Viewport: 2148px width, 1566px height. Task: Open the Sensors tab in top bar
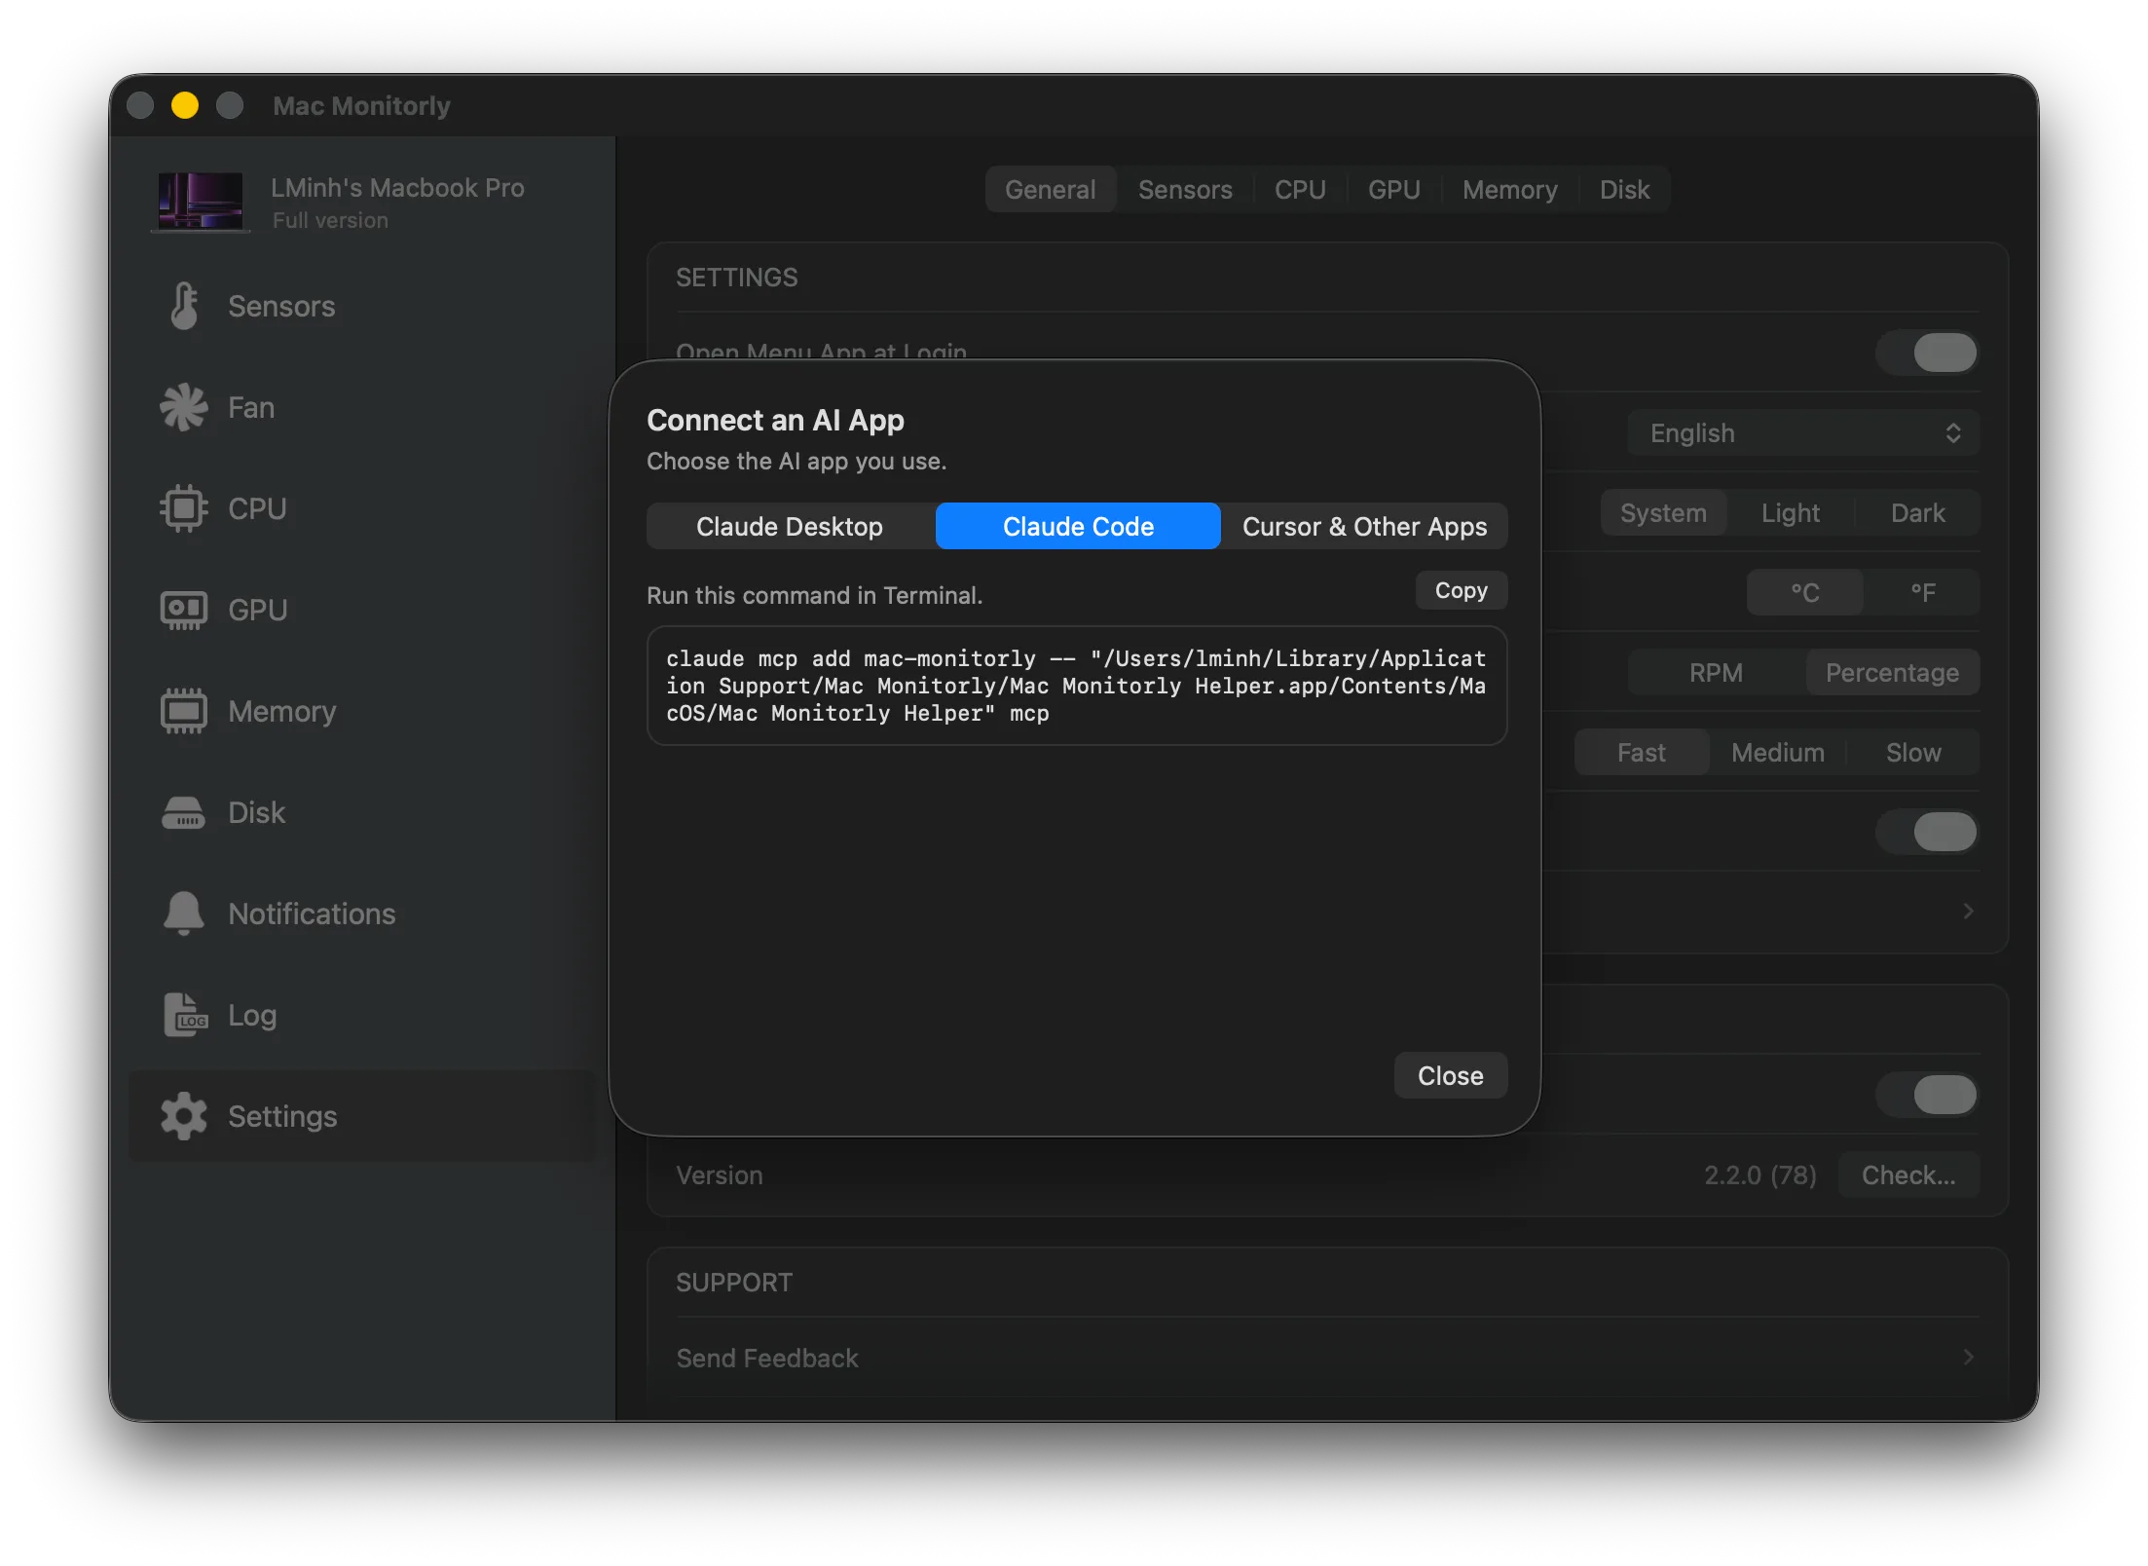pos(1185,189)
